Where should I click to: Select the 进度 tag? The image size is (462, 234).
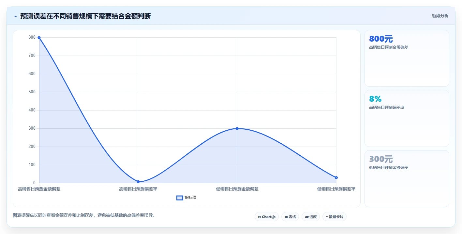coord(310,217)
